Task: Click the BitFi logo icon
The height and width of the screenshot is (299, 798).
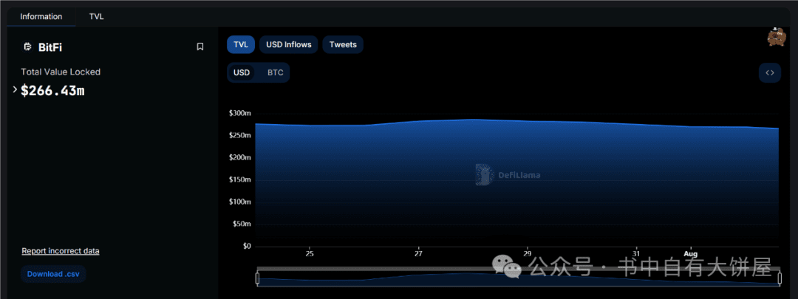Action: (x=27, y=47)
